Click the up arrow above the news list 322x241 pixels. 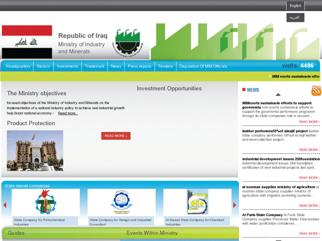[278, 95]
